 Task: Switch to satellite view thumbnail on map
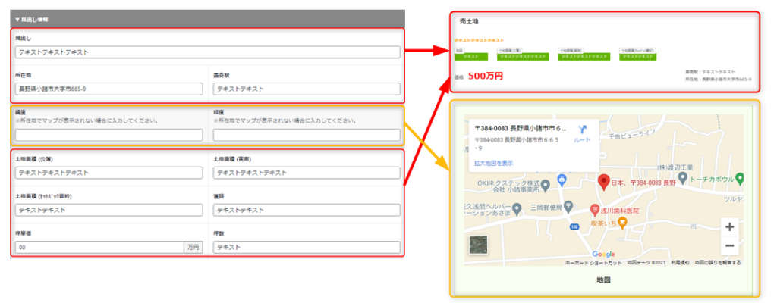[480, 245]
